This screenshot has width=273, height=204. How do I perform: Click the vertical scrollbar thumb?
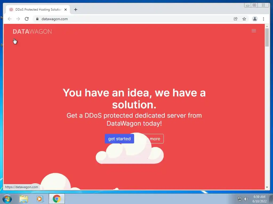[267, 37]
